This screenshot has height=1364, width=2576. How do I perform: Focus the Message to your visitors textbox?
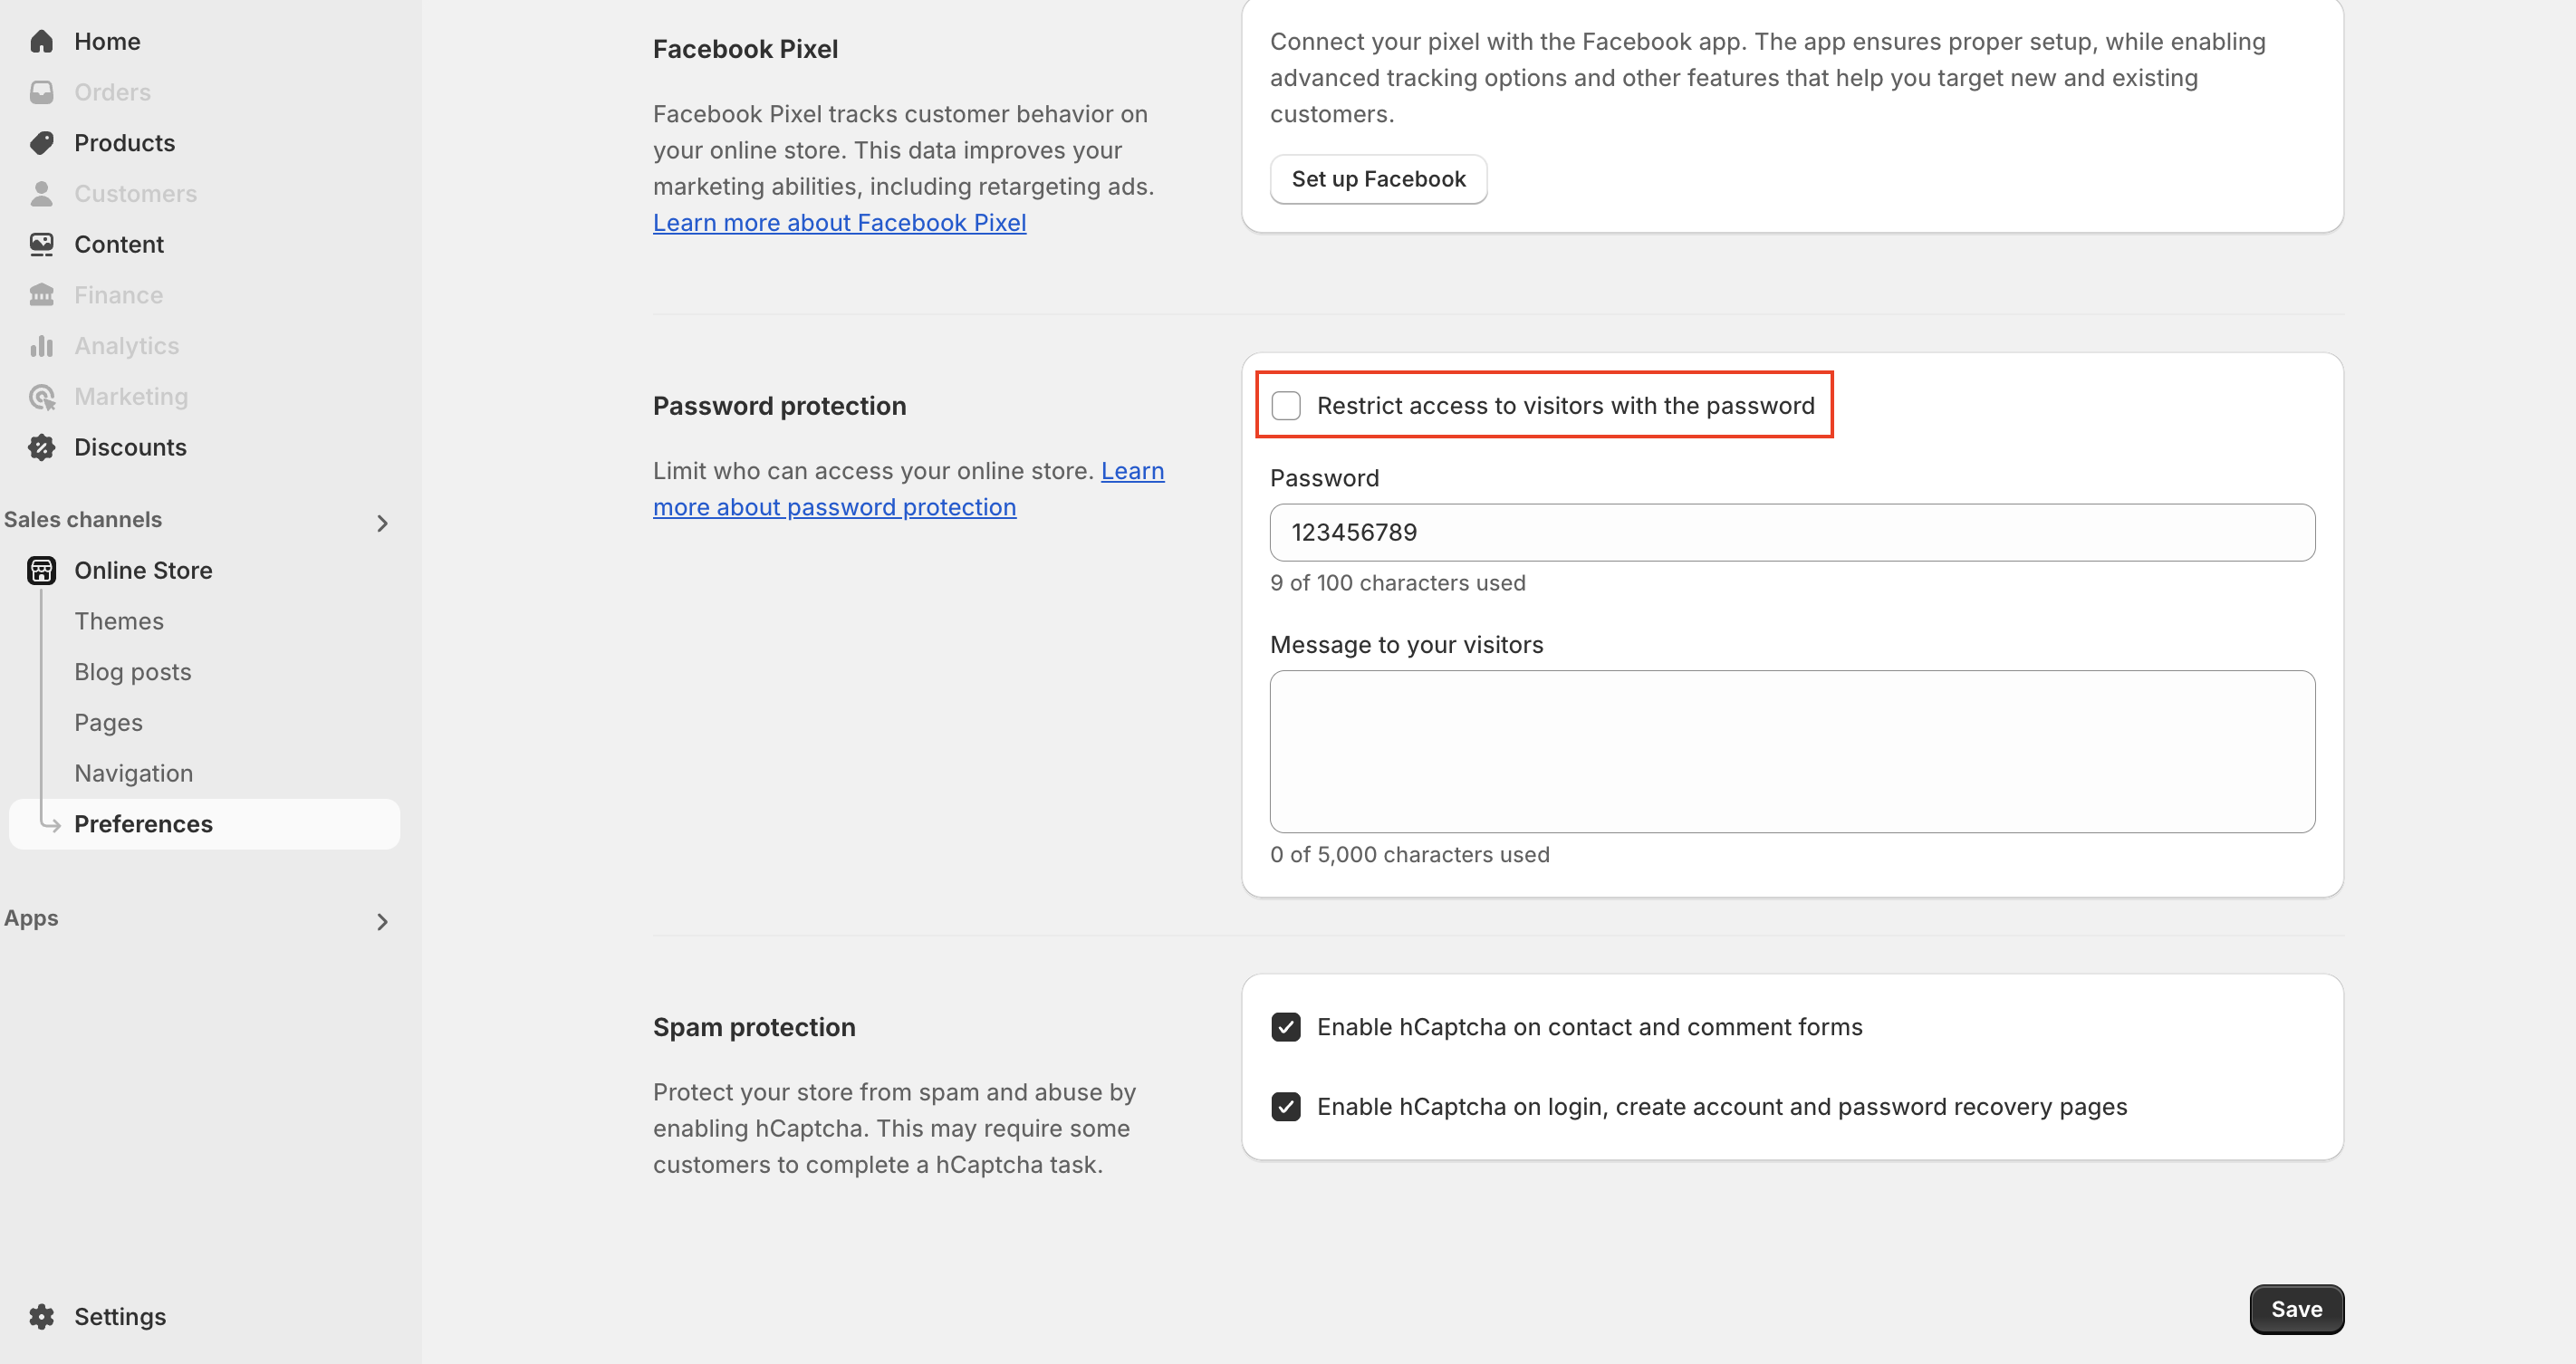pos(1792,751)
